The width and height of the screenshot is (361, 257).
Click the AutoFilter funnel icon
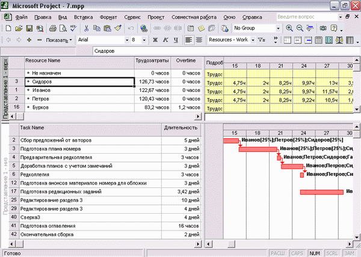pos(261,40)
